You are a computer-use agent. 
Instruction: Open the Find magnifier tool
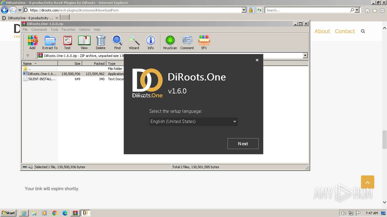(x=117, y=42)
